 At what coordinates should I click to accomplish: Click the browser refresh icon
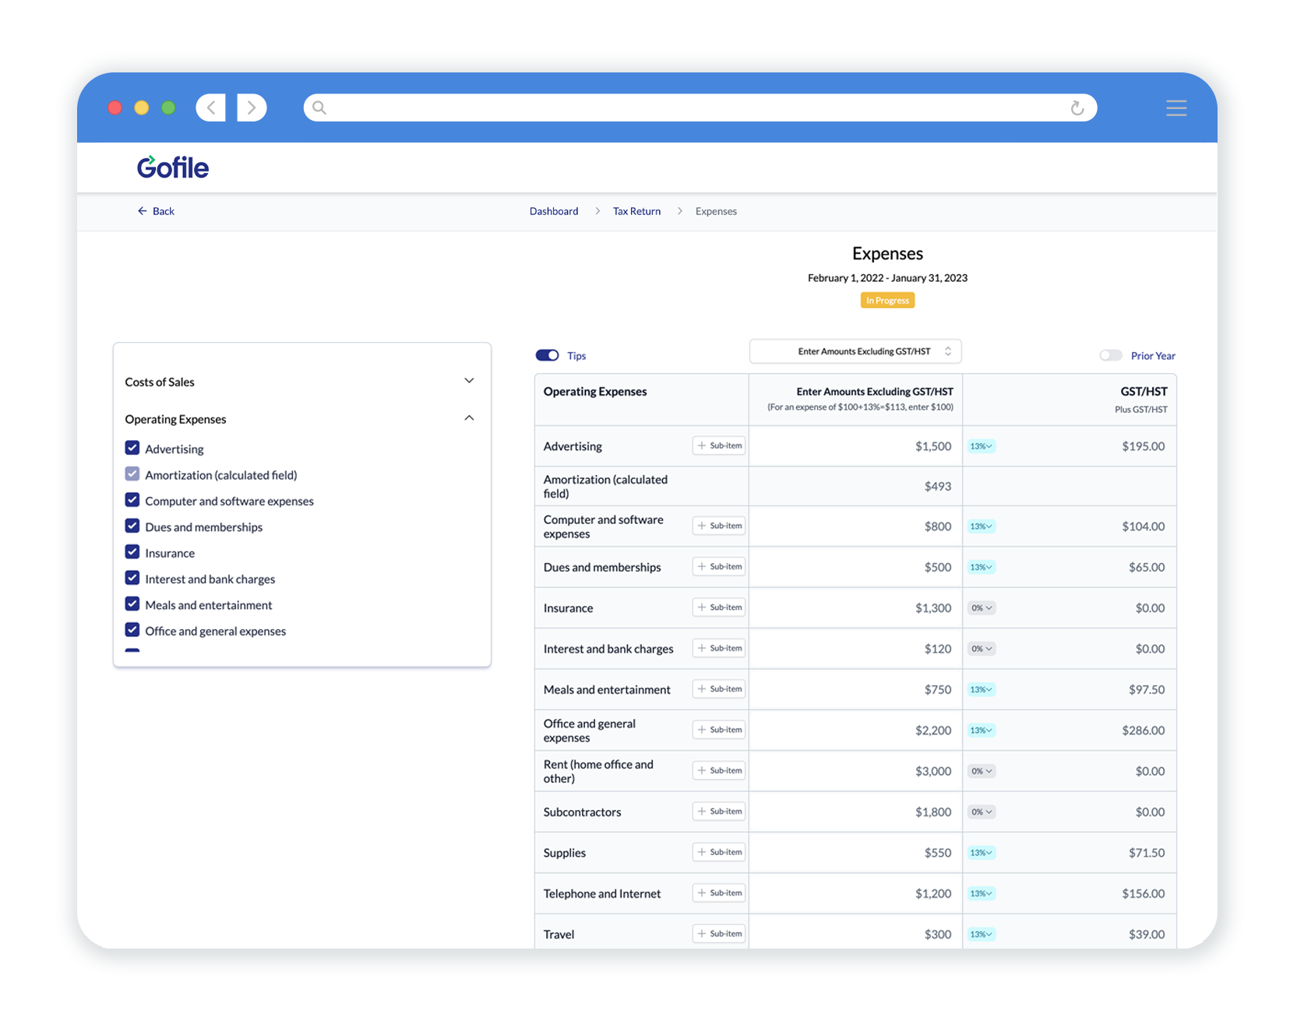(x=1077, y=107)
